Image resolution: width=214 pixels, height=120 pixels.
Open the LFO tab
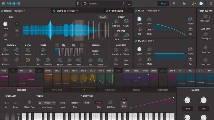point(83,90)
